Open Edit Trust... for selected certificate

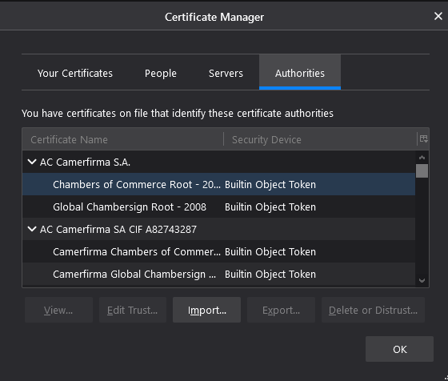133,310
